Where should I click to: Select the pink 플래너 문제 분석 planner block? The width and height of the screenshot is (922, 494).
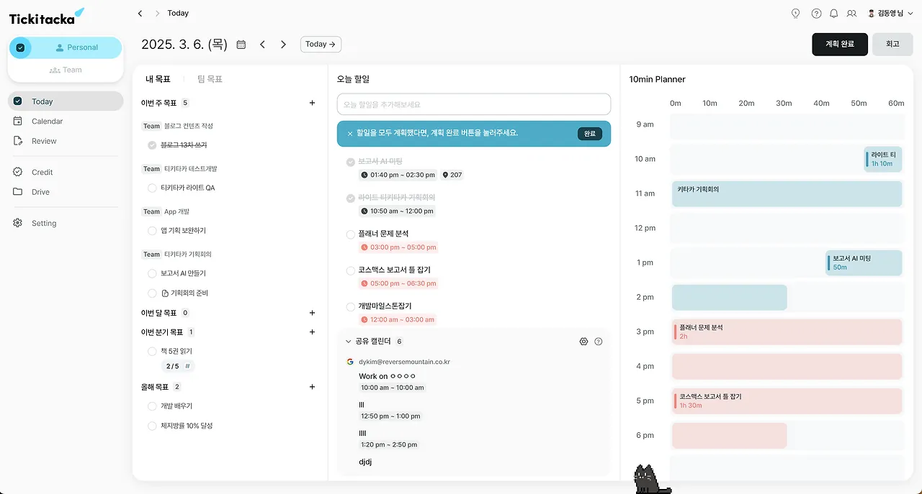pyautogui.click(x=787, y=331)
